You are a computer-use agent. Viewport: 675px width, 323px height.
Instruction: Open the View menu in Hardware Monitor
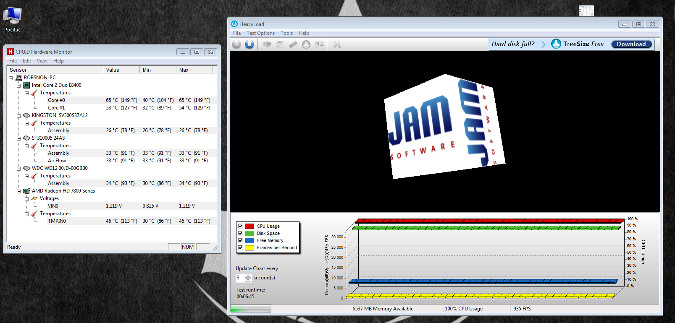click(x=42, y=61)
